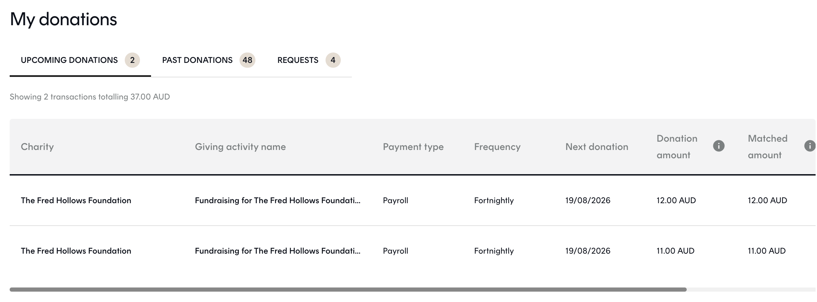Click the Past Donations count badge 48
The height and width of the screenshot is (302, 817).
[247, 60]
